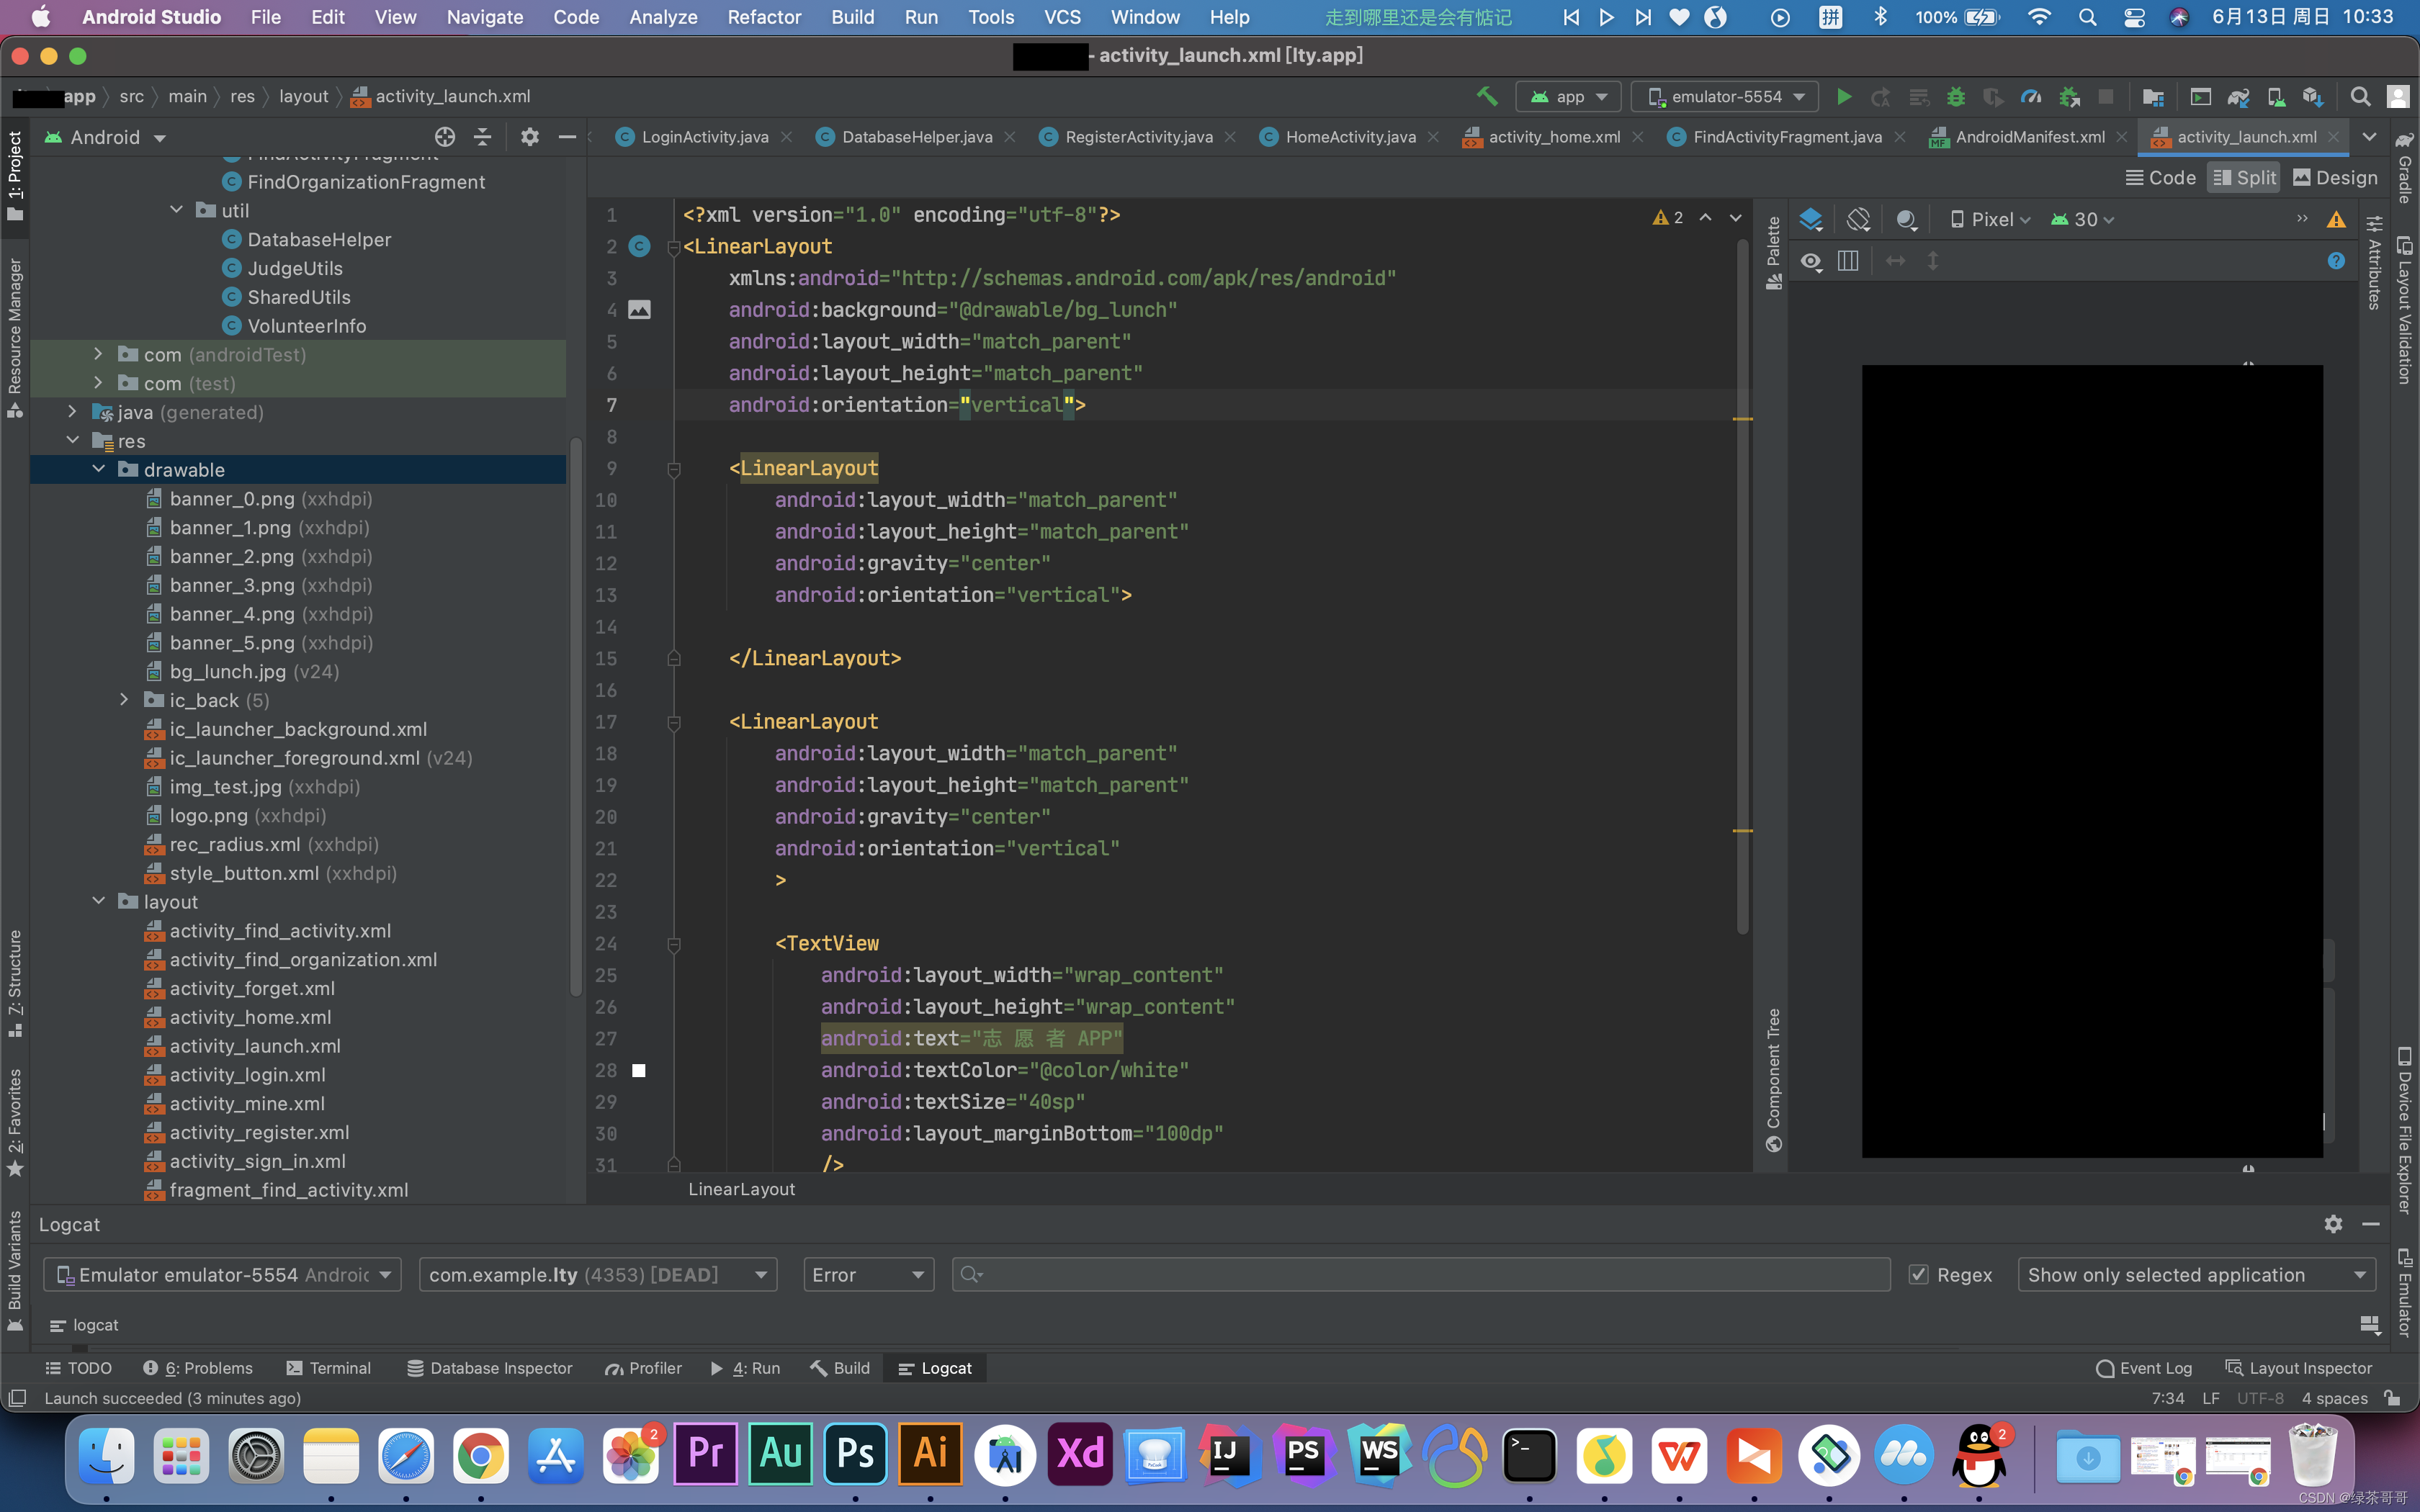Toggle the Regex checkbox in Logcat
2420x1512 pixels.
[x=1918, y=1274]
